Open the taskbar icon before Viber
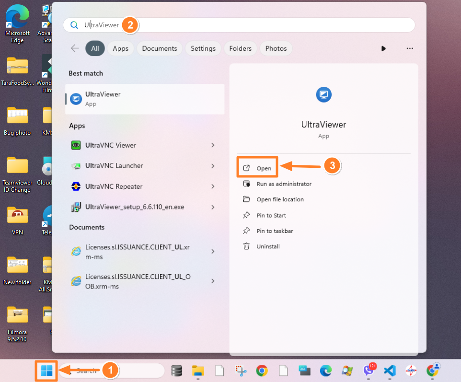 (x=347, y=370)
